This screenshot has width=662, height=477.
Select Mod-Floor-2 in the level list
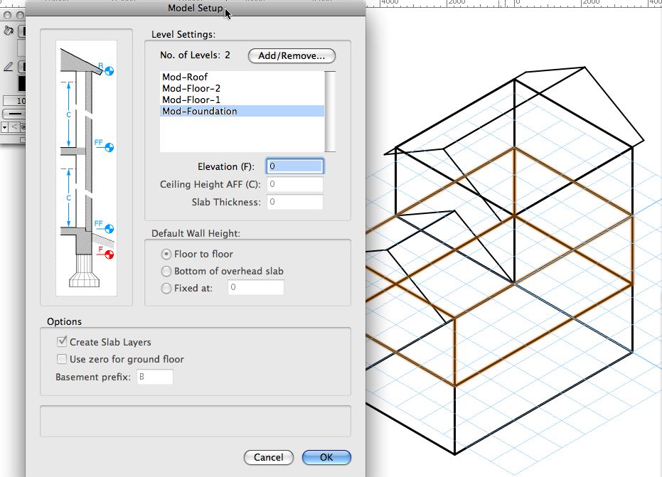(x=242, y=88)
